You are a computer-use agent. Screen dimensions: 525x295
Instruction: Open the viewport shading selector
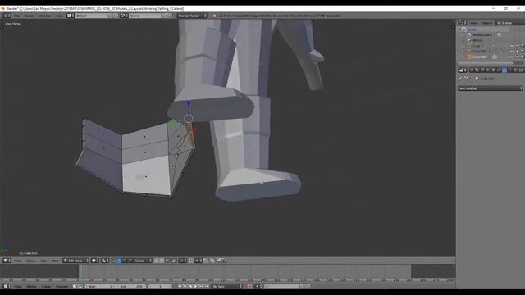(x=95, y=261)
